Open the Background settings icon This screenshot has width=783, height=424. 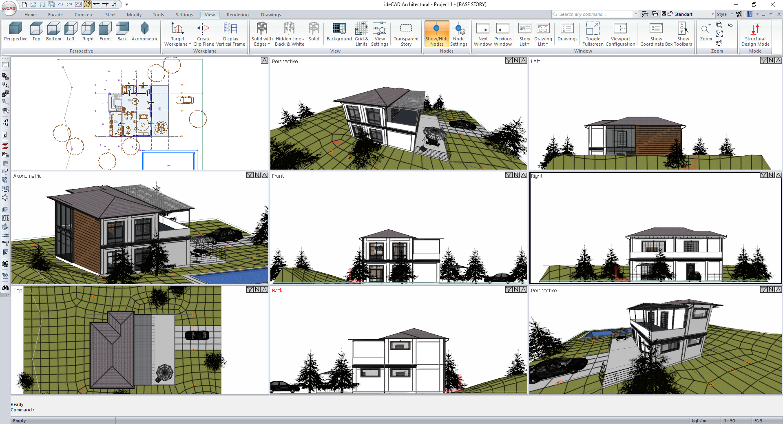(339, 33)
